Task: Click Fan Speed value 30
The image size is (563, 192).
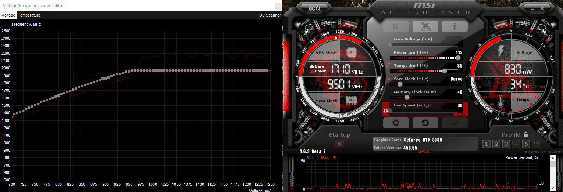Action: click(460, 105)
